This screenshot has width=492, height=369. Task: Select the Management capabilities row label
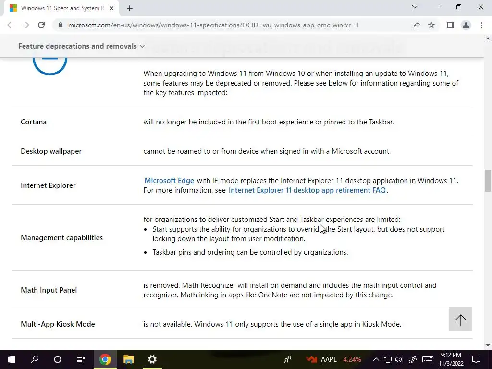click(62, 238)
